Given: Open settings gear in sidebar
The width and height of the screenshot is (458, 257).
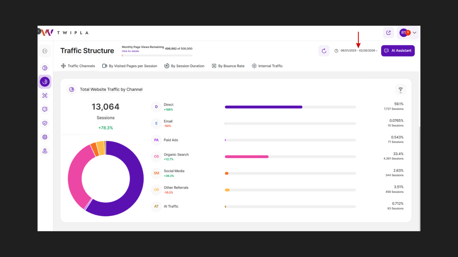Looking at the screenshot, I should [x=45, y=137].
